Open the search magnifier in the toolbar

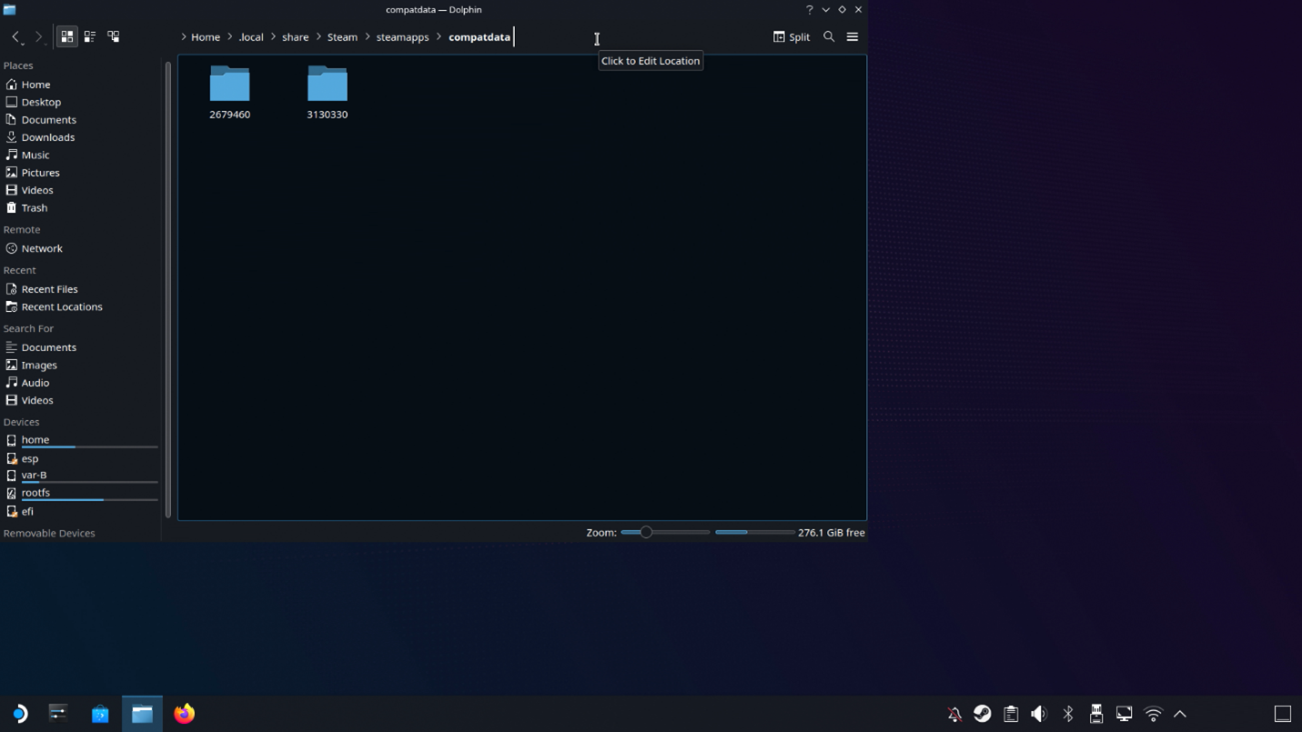(x=829, y=36)
